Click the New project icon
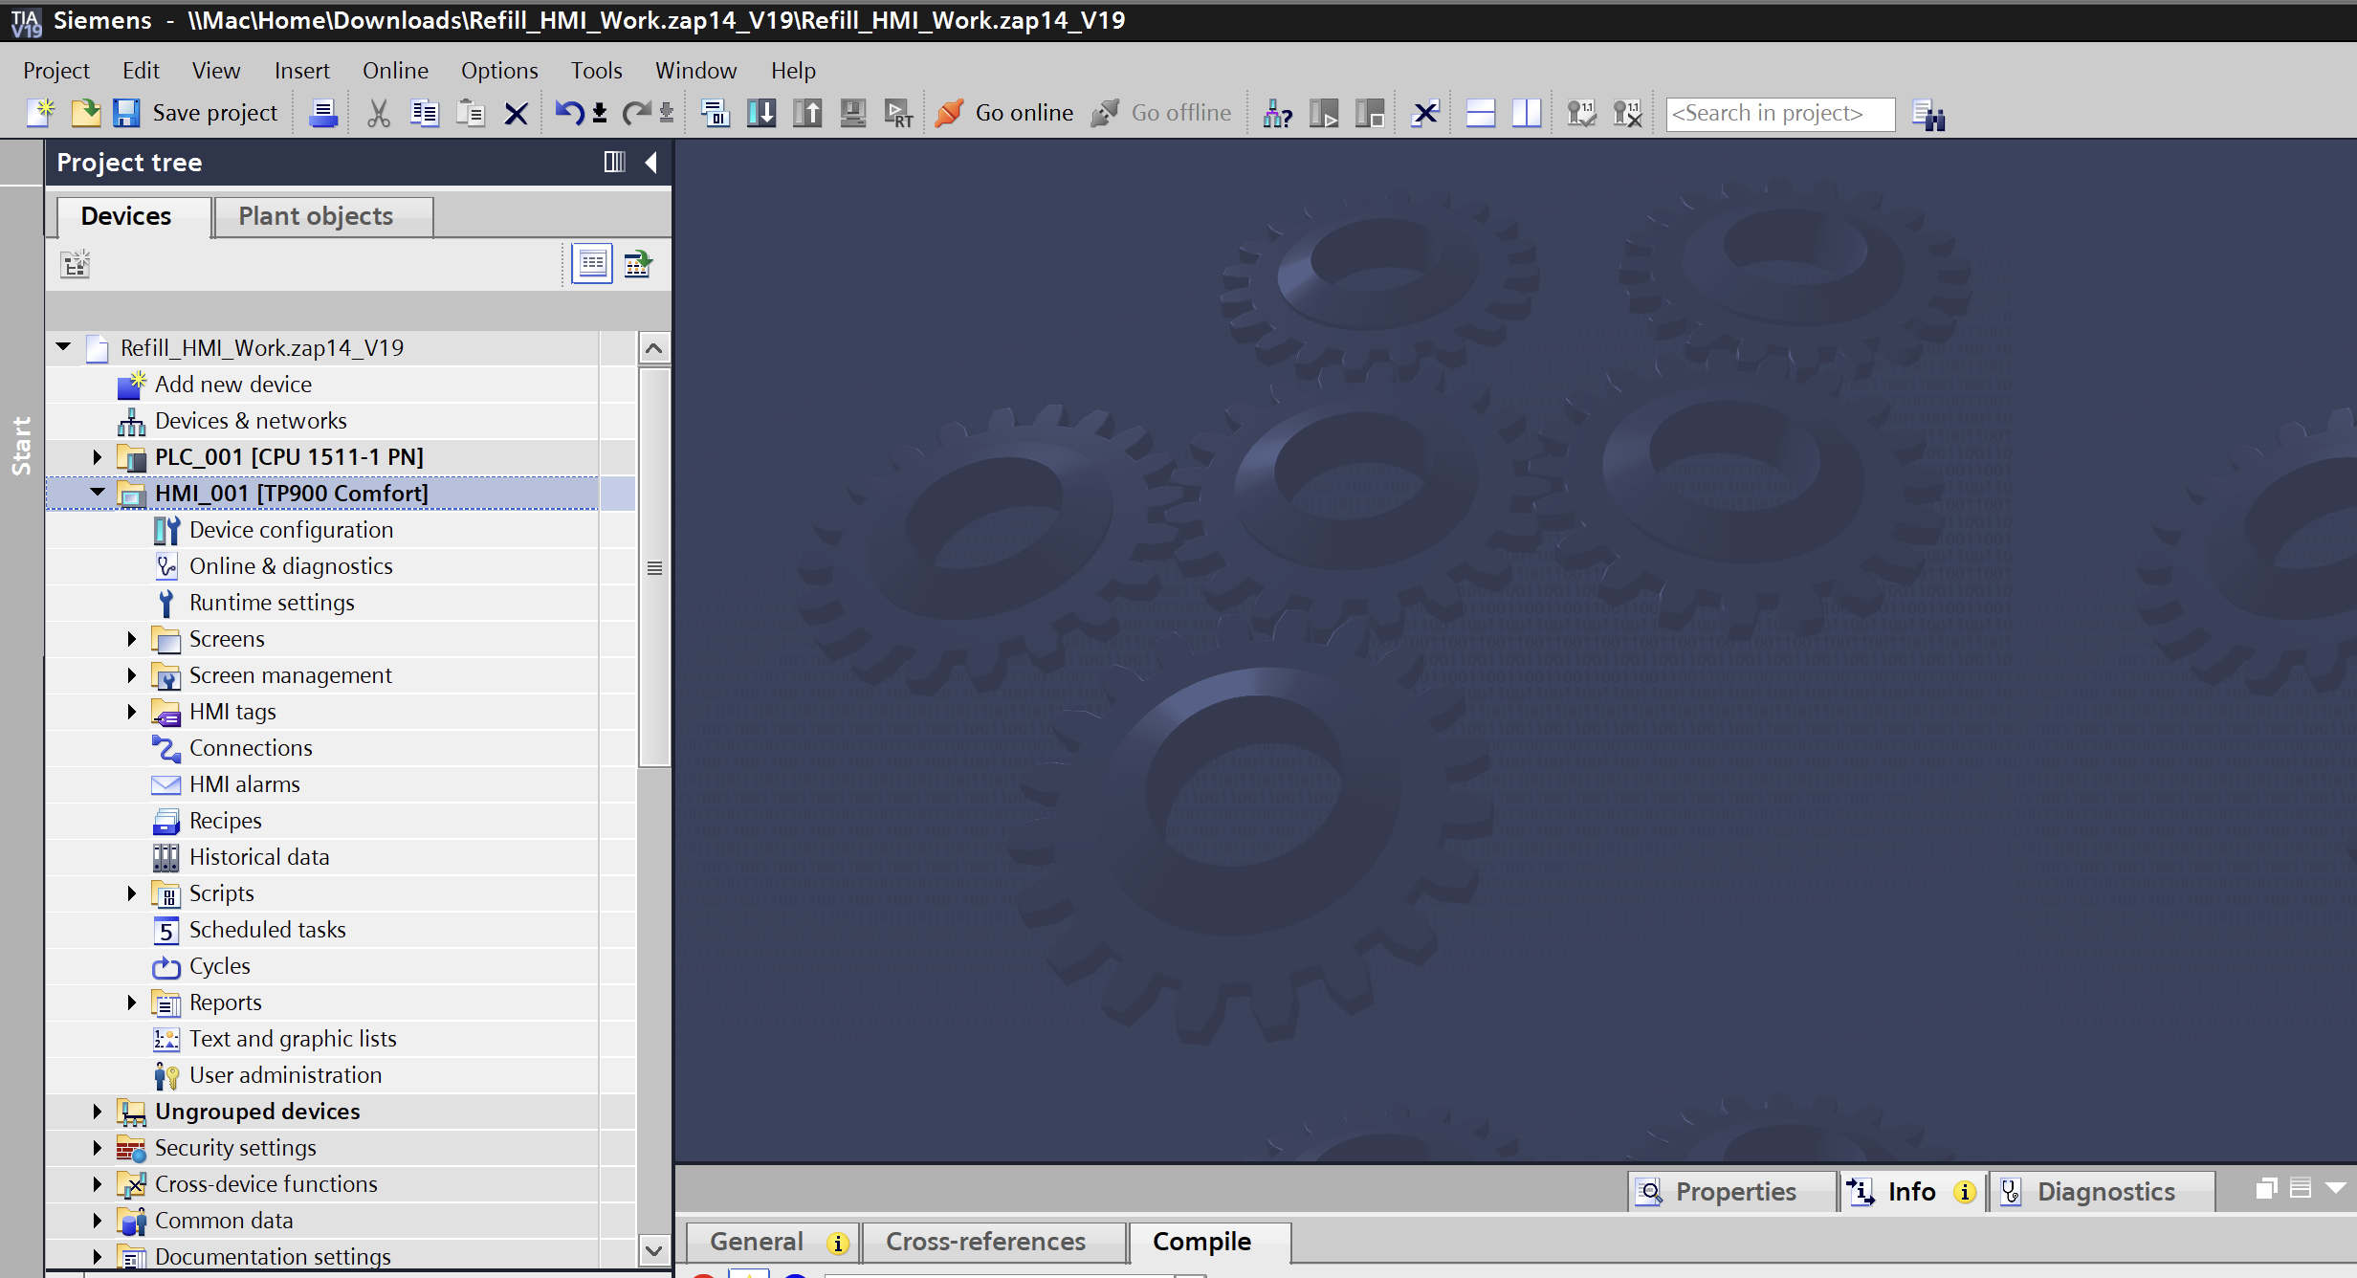This screenshot has height=1278, width=2357. pyautogui.click(x=40, y=113)
